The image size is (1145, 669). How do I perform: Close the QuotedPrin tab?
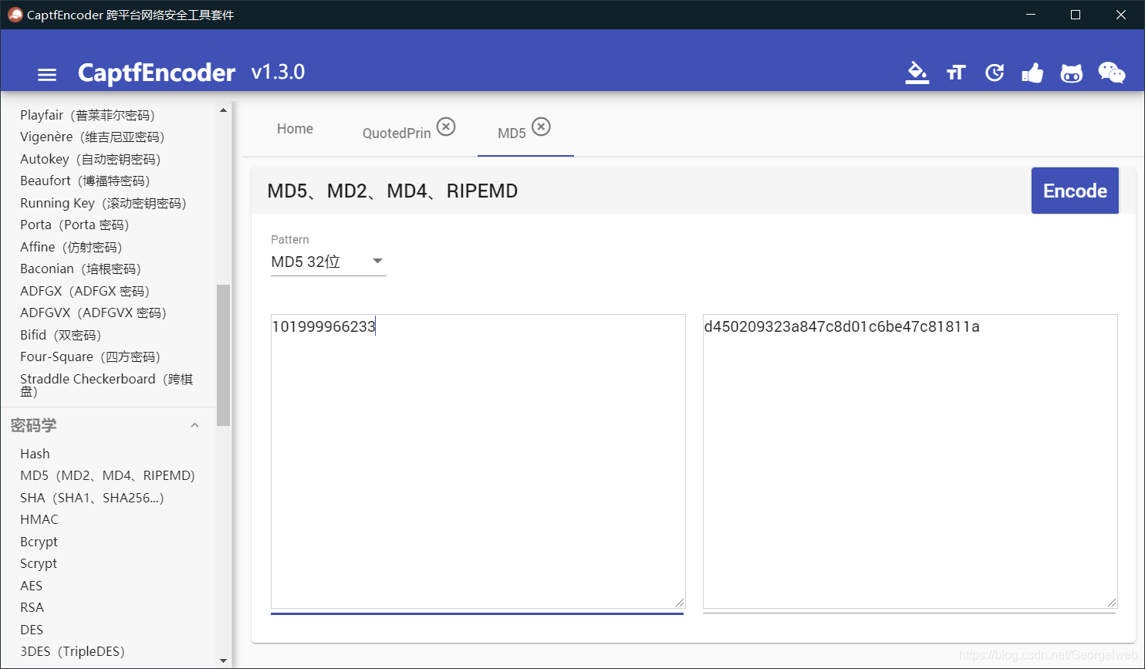[446, 127]
